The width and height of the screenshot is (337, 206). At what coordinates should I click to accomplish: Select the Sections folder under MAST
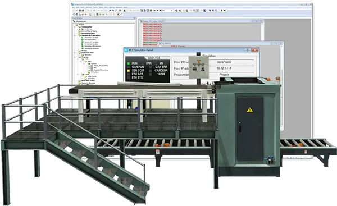click(93, 63)
